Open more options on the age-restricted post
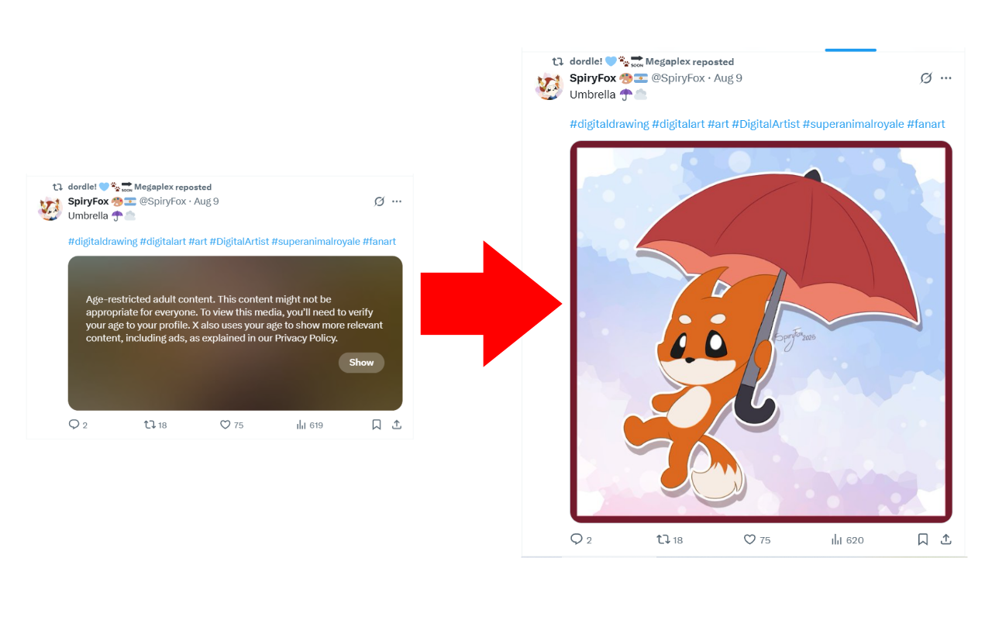Viewport: 992px width, 620px height. coord(397,201)
